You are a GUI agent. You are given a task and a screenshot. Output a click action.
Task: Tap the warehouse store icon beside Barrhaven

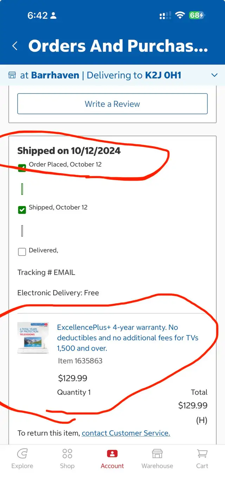pos(12,75)
